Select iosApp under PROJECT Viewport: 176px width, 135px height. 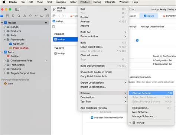[65, 39]
